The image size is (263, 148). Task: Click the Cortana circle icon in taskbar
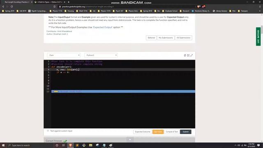point(57,145)
